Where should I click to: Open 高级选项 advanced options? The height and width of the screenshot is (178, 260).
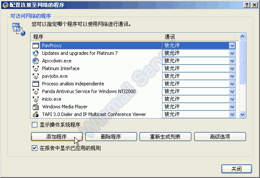coord(220,137)
